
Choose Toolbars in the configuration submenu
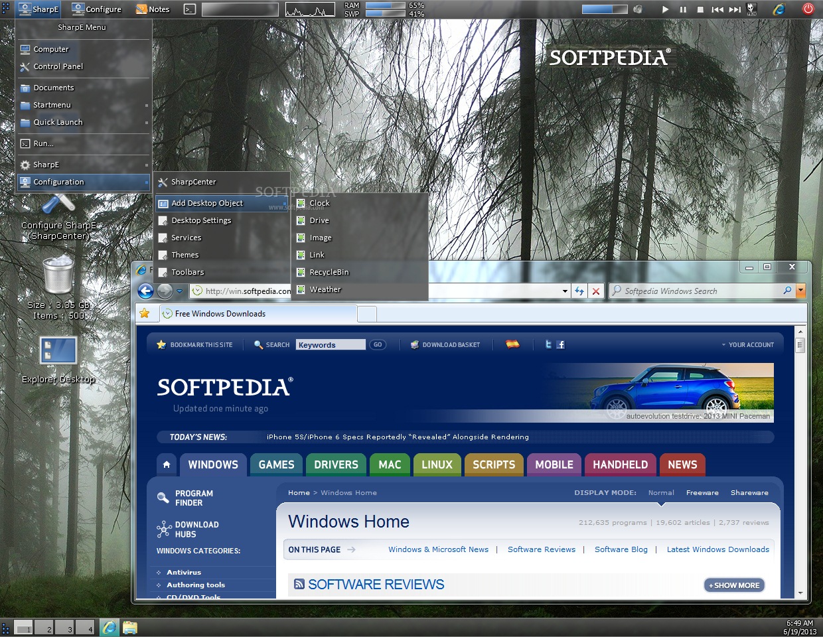222,272
